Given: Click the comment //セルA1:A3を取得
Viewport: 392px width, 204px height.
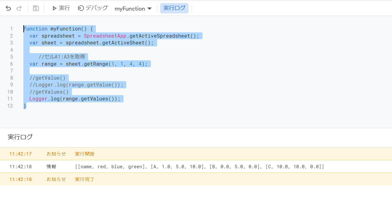Looking at the screenshot, I should point(62,57).
